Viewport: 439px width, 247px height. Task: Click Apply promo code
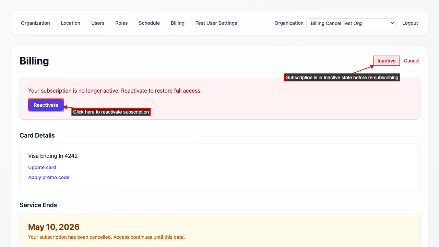49,177
